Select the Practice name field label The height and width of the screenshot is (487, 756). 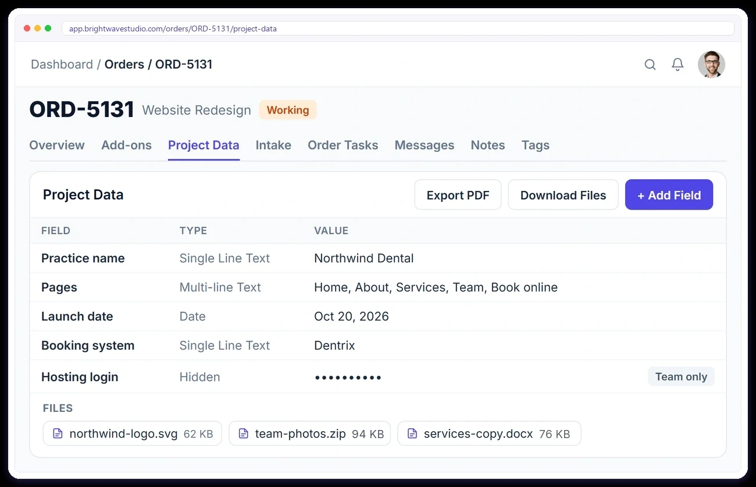[83, 258]
